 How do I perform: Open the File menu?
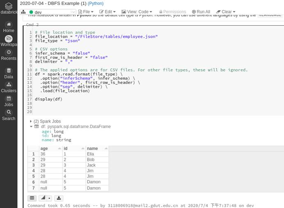click(86, 12)
